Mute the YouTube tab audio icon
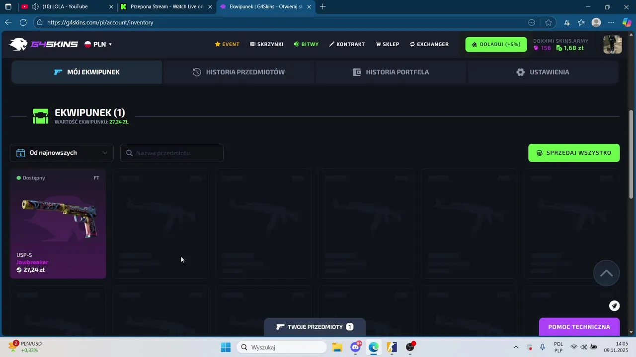This screenshot has height=357, width=636. pyautogui.click(x=35, y=6)
